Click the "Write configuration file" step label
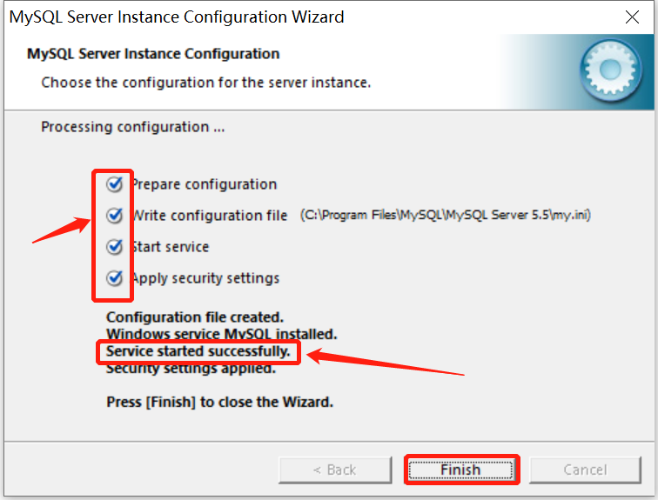 point(209,216)
